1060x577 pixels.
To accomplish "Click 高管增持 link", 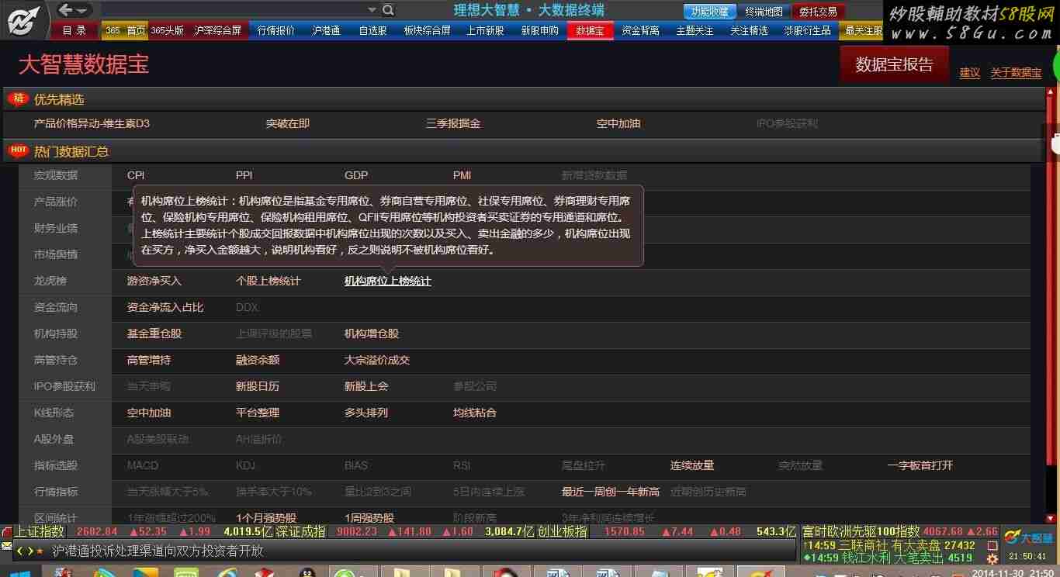I will [x=149, y=360].
